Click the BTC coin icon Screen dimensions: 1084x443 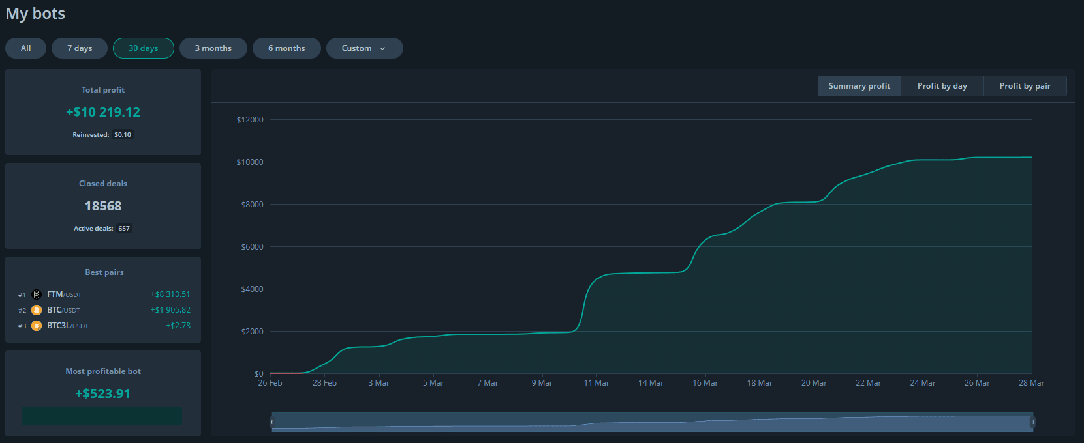(x=37, y=310)
